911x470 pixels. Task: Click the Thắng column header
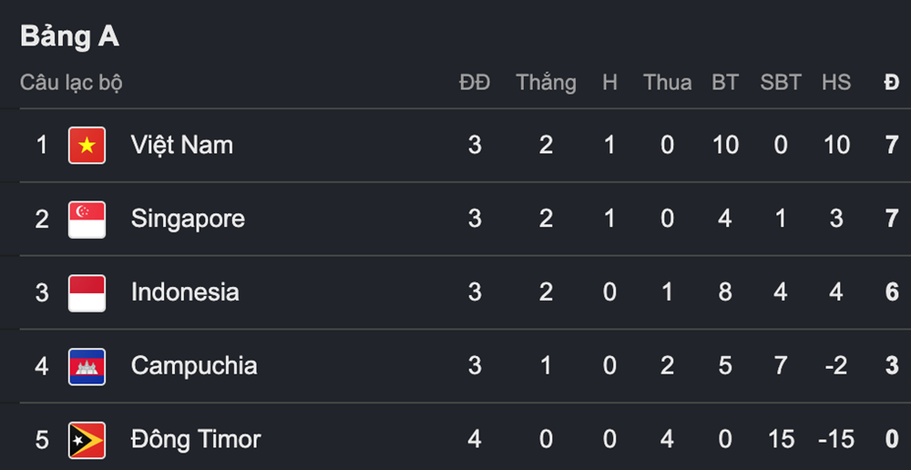point(546,84)
